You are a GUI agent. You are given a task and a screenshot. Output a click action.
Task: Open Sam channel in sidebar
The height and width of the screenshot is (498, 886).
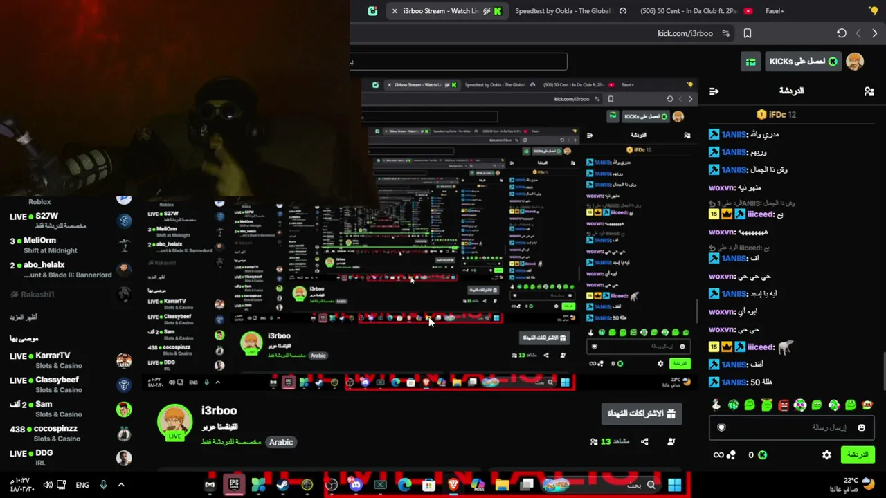71,409
